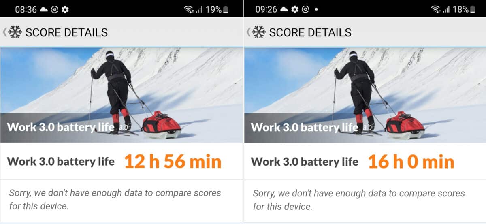The height and width of the screenshot is (224, 486).
Task: Tap the circular sync icon in left status bar
Action: (x=55, y=9)
